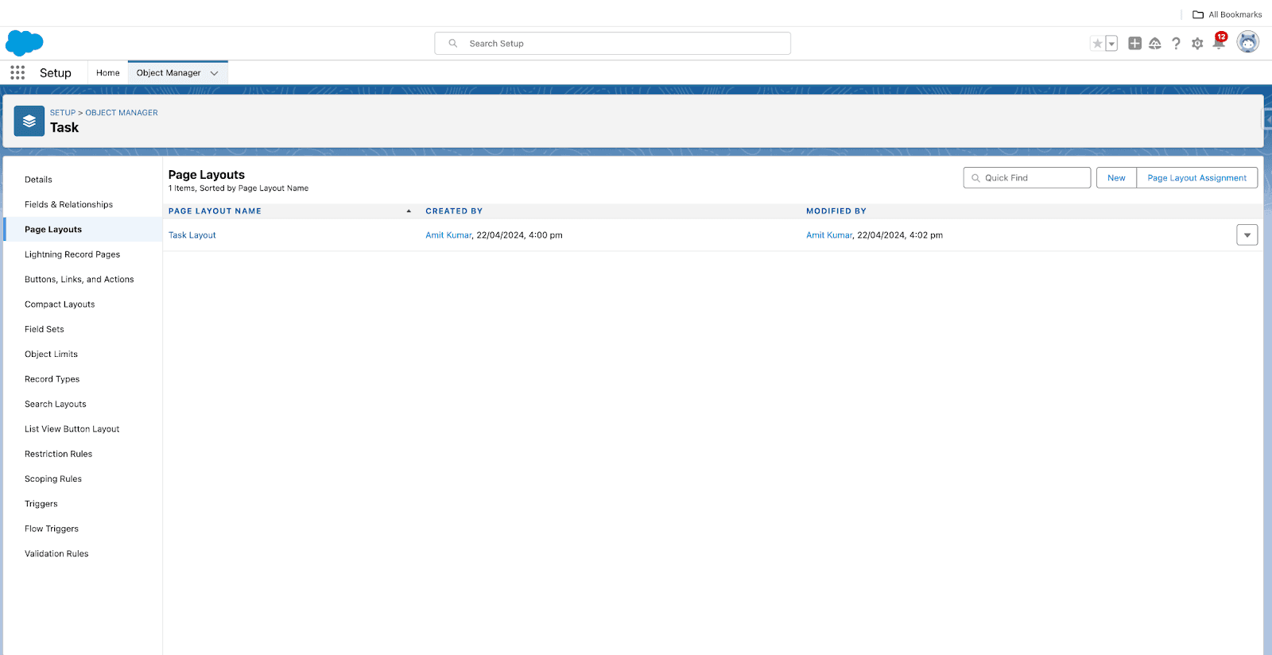
Task: Open the Setup gear icon
Action: [x=1197, y=44]
